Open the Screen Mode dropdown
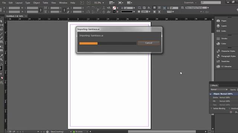The height and width of the screenshot is (133, 238). point(120,3)
